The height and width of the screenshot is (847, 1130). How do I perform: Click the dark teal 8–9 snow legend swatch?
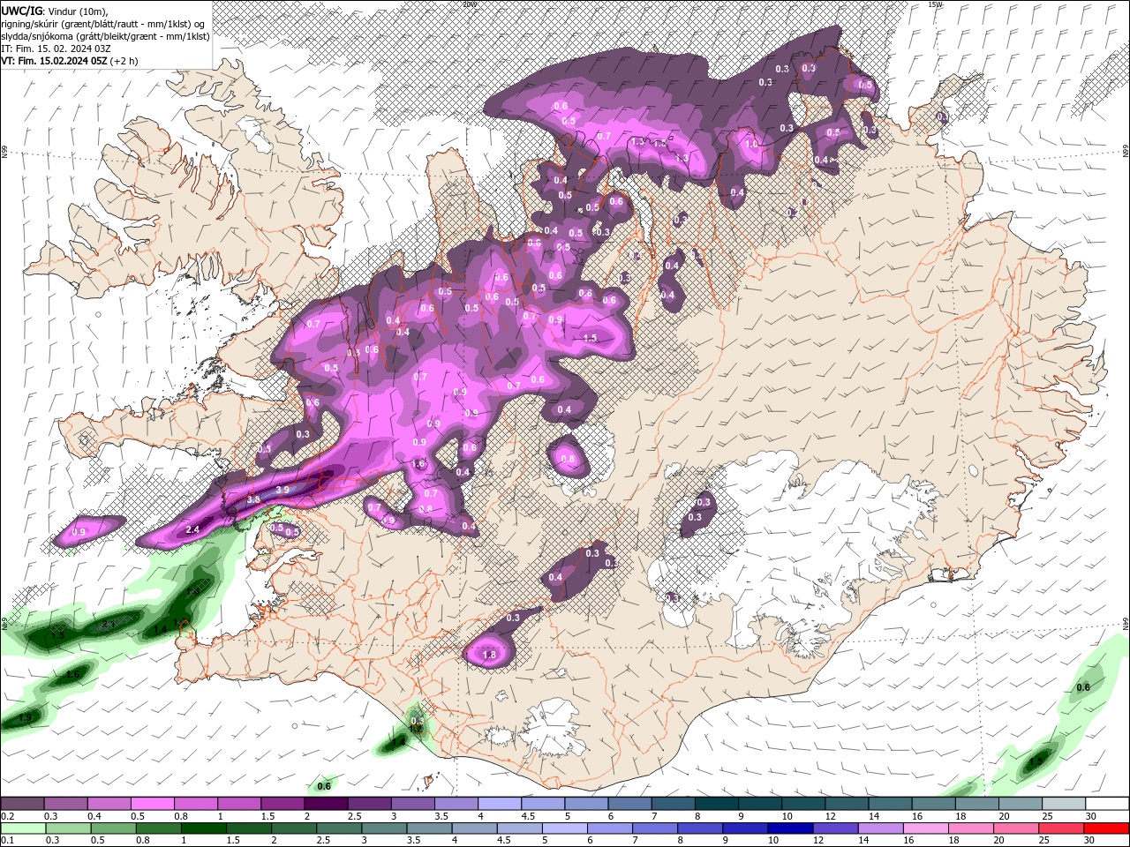(x=717, y=804)
